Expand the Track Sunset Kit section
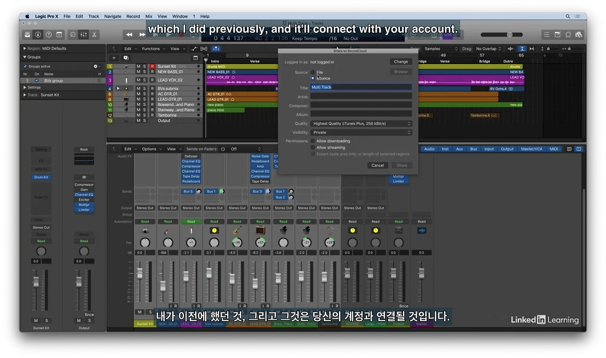The height and width of the screenshot is (358, 606). (x=25, y=95)
